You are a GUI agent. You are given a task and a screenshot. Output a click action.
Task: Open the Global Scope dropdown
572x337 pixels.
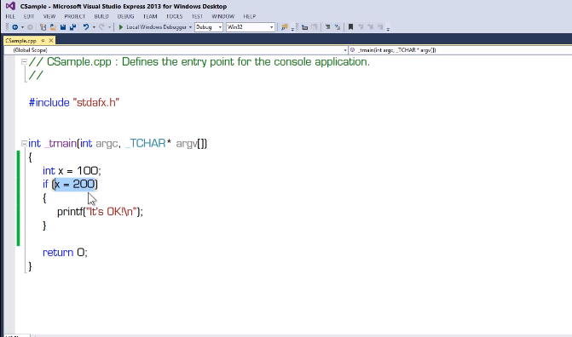(x=176, y=50)
